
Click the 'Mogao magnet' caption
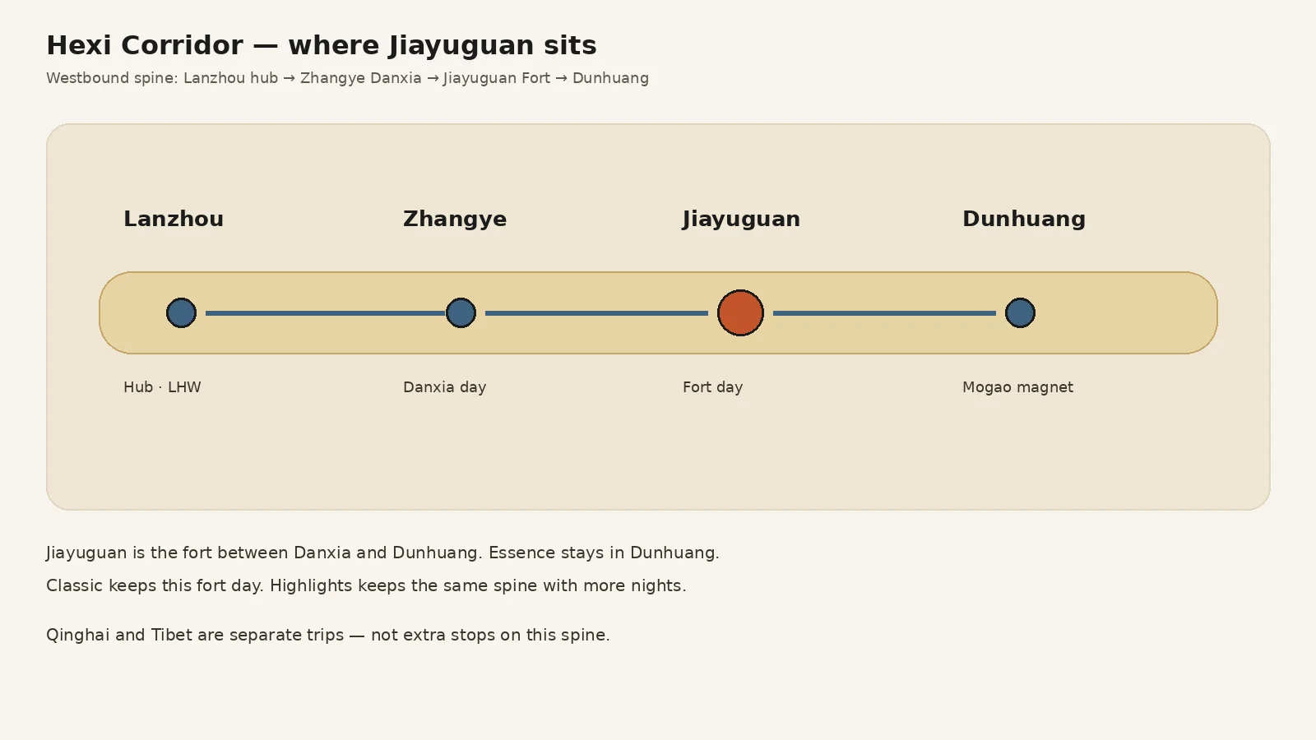click(x=1017, y=387)
